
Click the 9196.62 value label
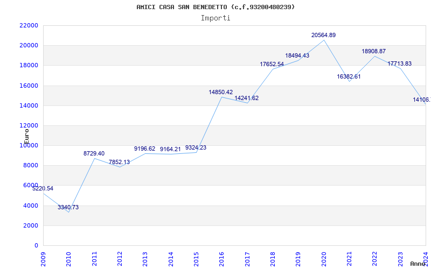(144, 149)
